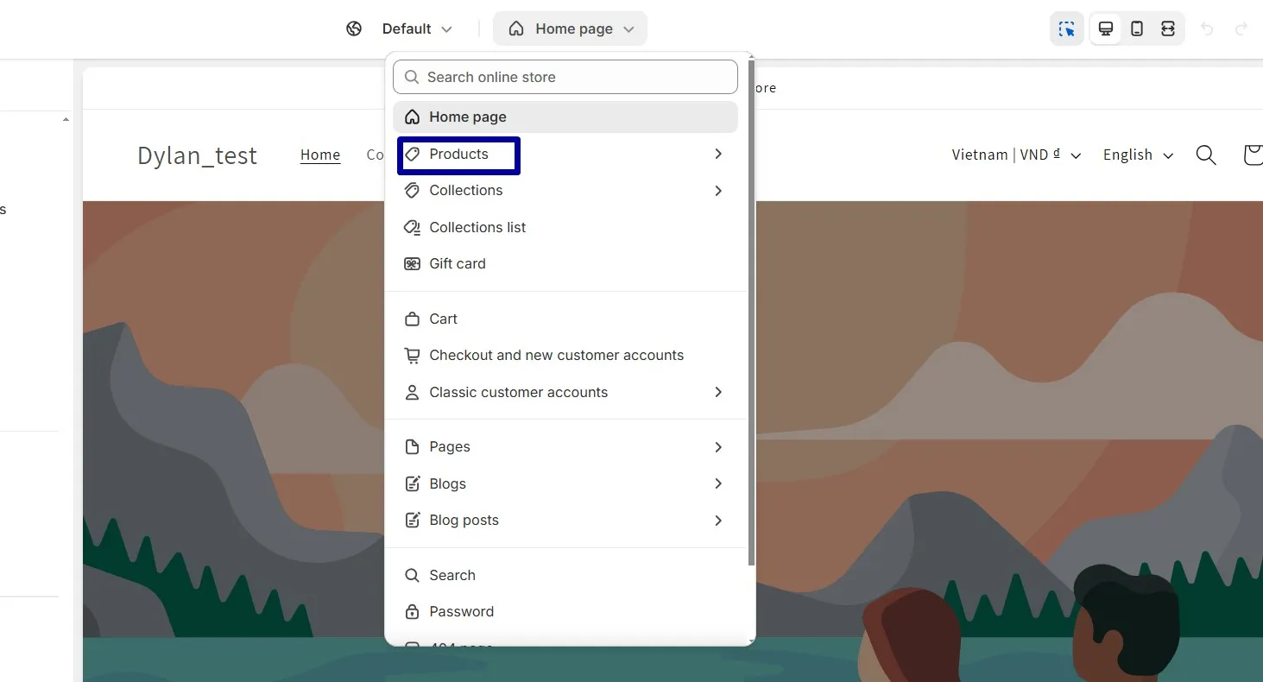Click the undo arrow in the top bar
The image size is (1263, 682).
pyautogui.click(x=1208, y=29)
